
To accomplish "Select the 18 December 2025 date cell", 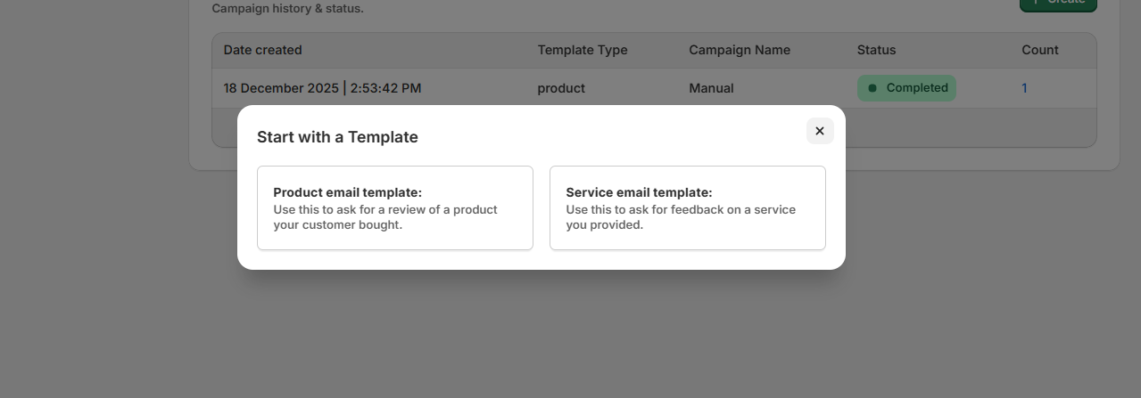I will (322, 88).
